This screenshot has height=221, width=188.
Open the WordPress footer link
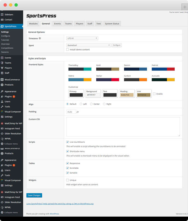[x=54, y=214]
